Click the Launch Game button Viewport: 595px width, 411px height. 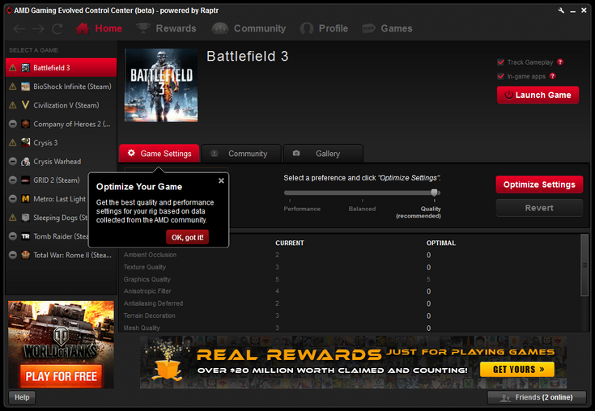[538, 95]
